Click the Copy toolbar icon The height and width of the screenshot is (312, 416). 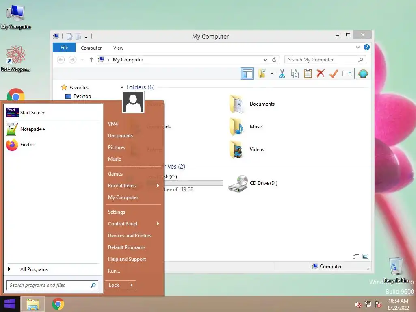click(x=295, y=74)
